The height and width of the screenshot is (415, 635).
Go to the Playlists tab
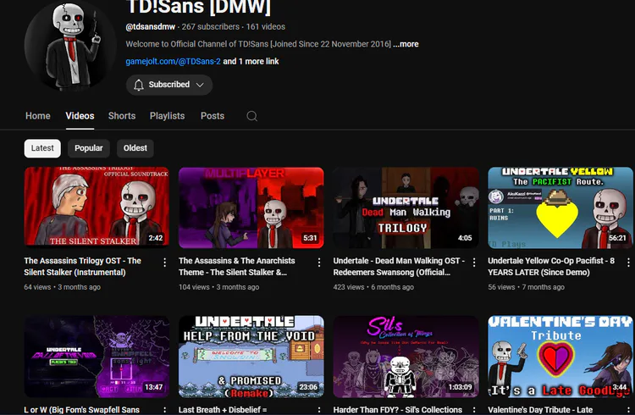click(168, 116)
